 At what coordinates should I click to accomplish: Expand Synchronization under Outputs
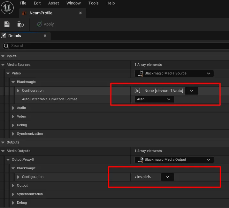(x=13, y=194)
